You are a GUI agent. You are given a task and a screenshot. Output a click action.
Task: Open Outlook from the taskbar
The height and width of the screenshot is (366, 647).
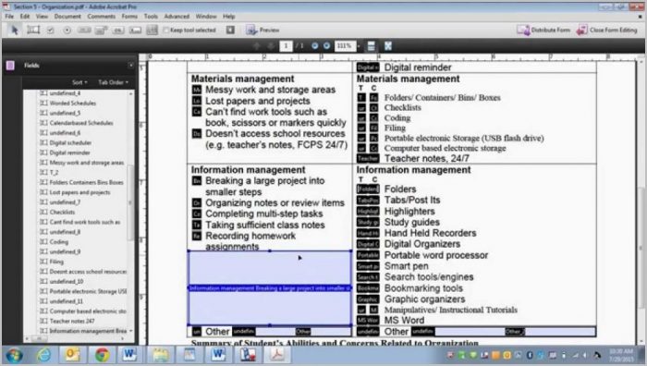(73, 355)
